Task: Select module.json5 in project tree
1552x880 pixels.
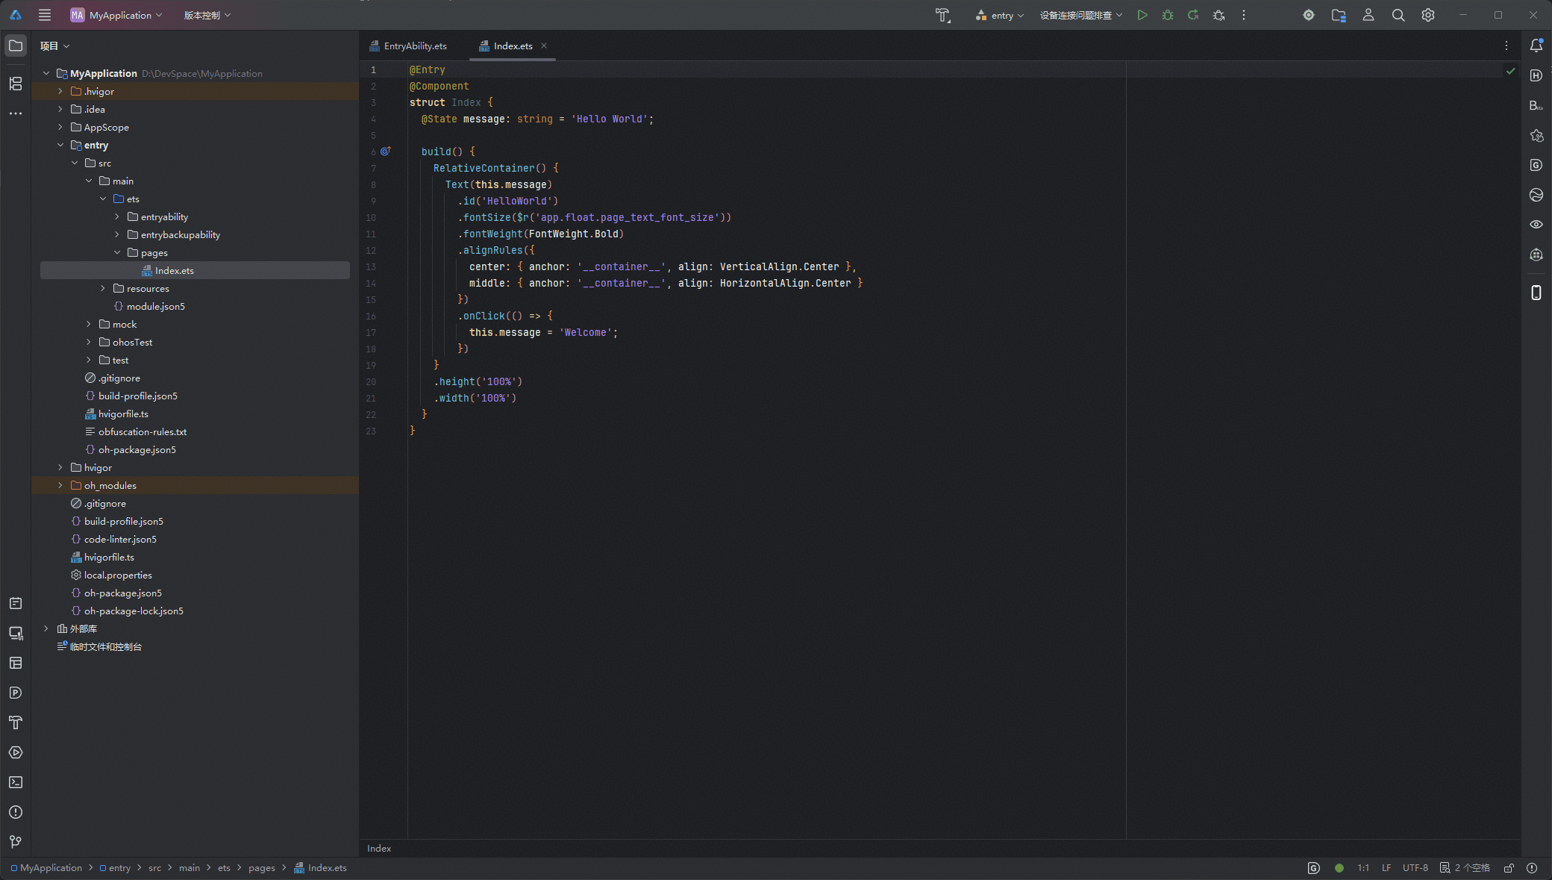Action: [156, 306]
